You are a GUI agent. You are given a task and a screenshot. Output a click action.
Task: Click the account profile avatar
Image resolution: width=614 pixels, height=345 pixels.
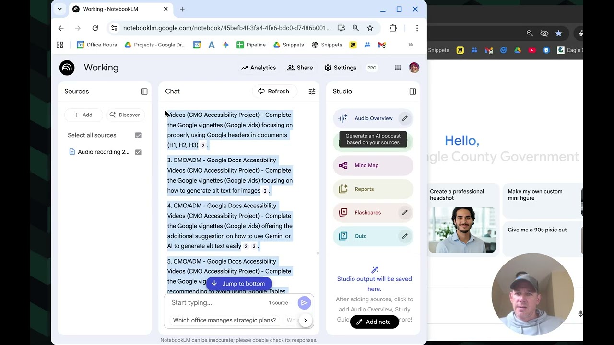pos(414,68)
